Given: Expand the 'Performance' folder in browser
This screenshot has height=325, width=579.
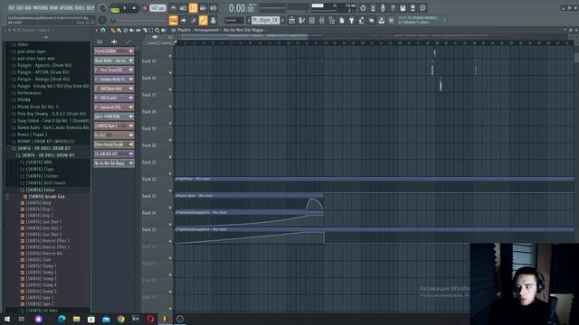Looking at the screenshot, I should pyautogui.click(x=29, y=93).
